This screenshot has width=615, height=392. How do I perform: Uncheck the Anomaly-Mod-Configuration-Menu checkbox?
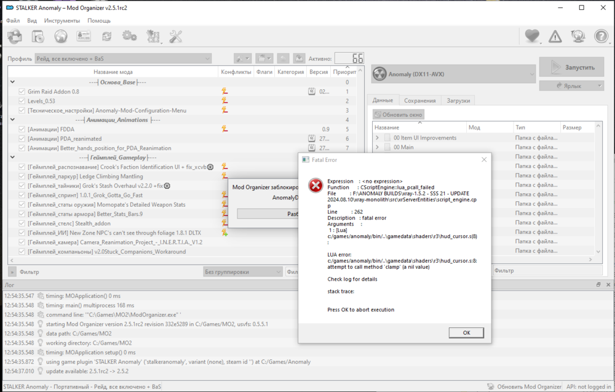coord(22,110)
